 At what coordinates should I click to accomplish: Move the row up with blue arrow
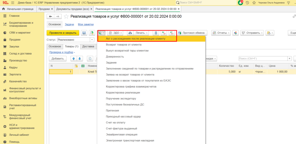tap(74, 59)
